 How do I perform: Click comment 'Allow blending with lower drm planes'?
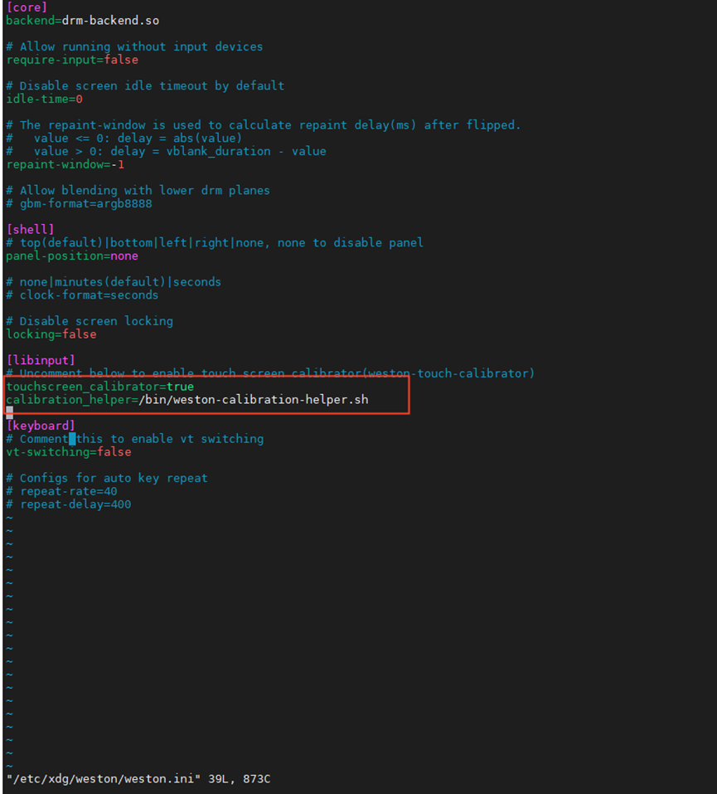click(138, 190)
